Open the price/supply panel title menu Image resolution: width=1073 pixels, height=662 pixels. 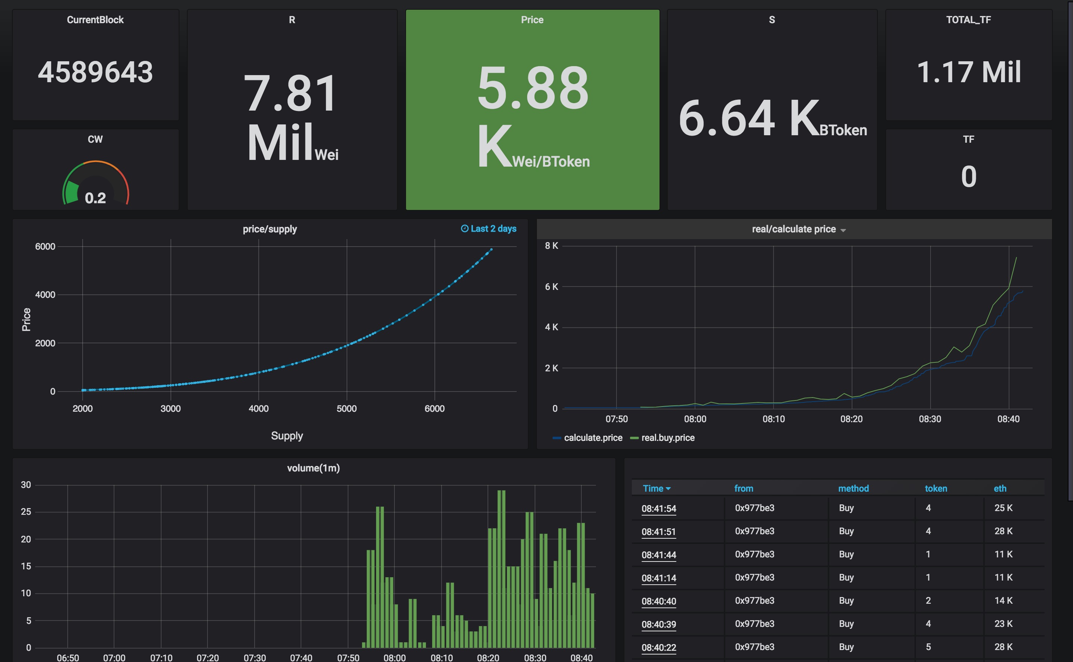pos(270,229)
